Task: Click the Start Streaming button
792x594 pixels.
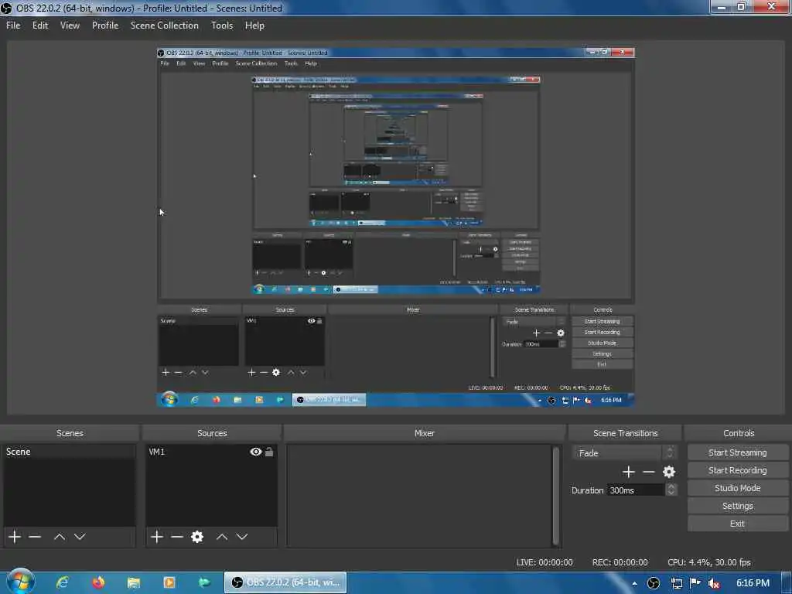Action: pyautogui.click(x=737, y=452)
